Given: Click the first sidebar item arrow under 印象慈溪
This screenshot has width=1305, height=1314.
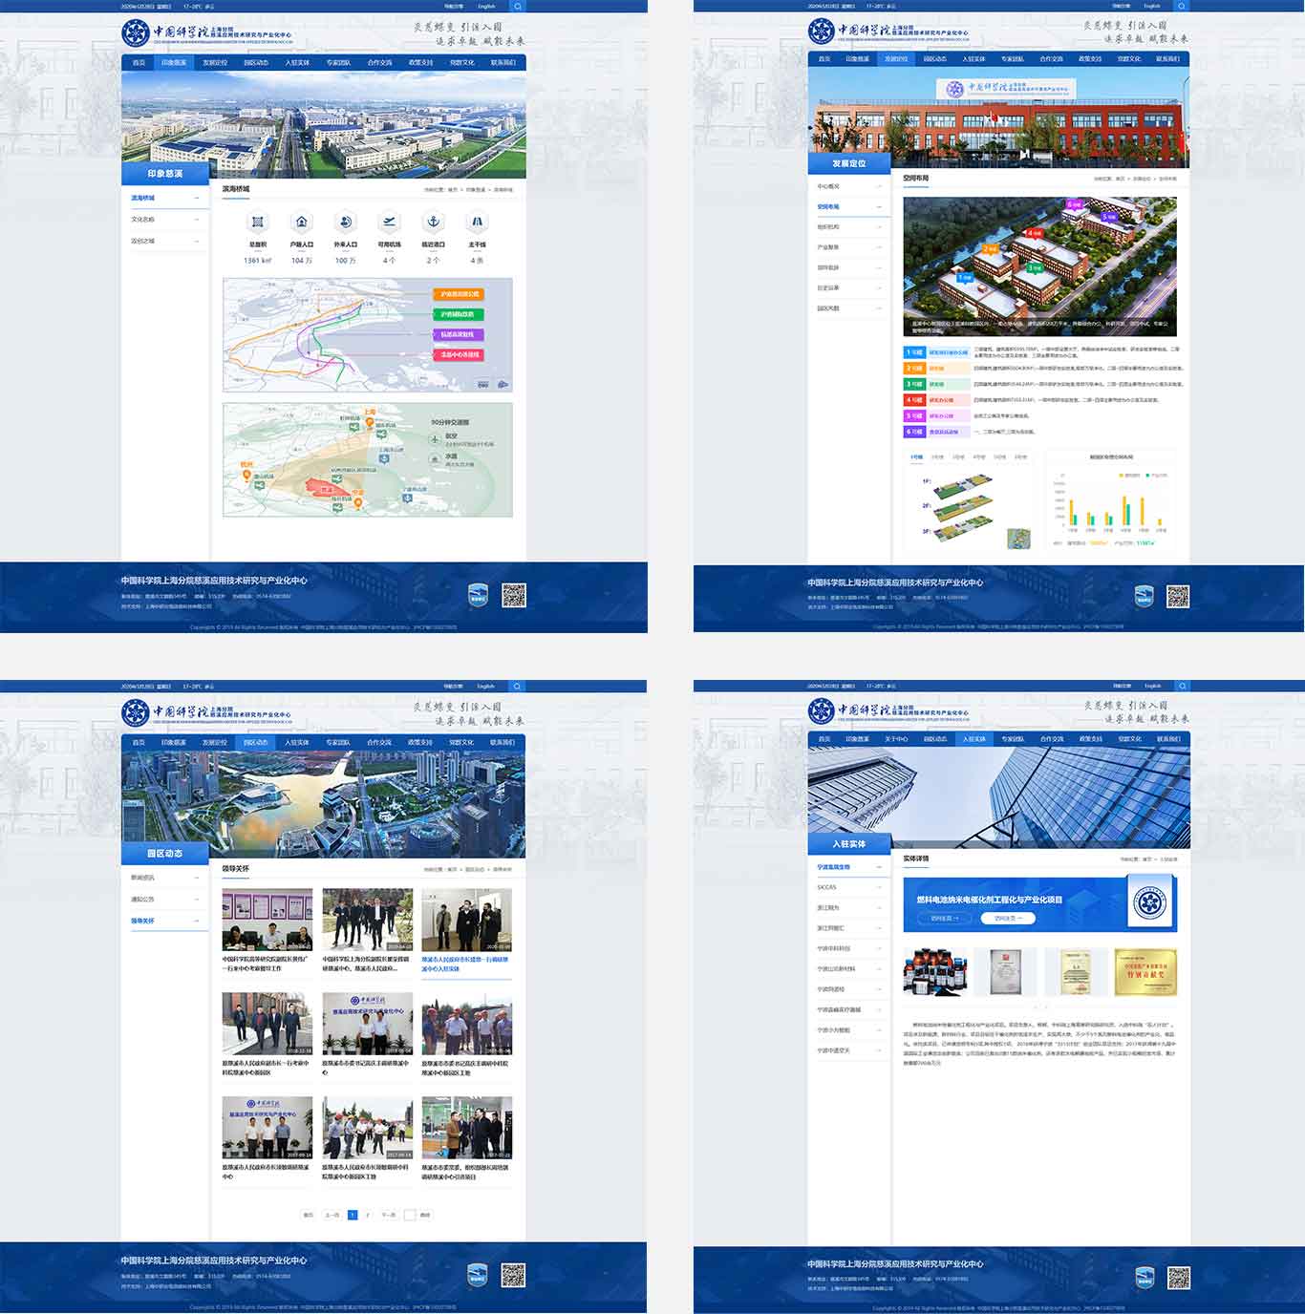Looking at the screenshot, I should tap(197, 198).
